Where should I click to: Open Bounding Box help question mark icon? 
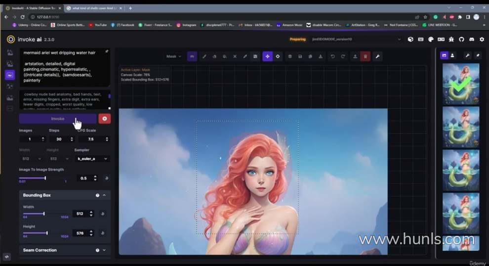97,195
